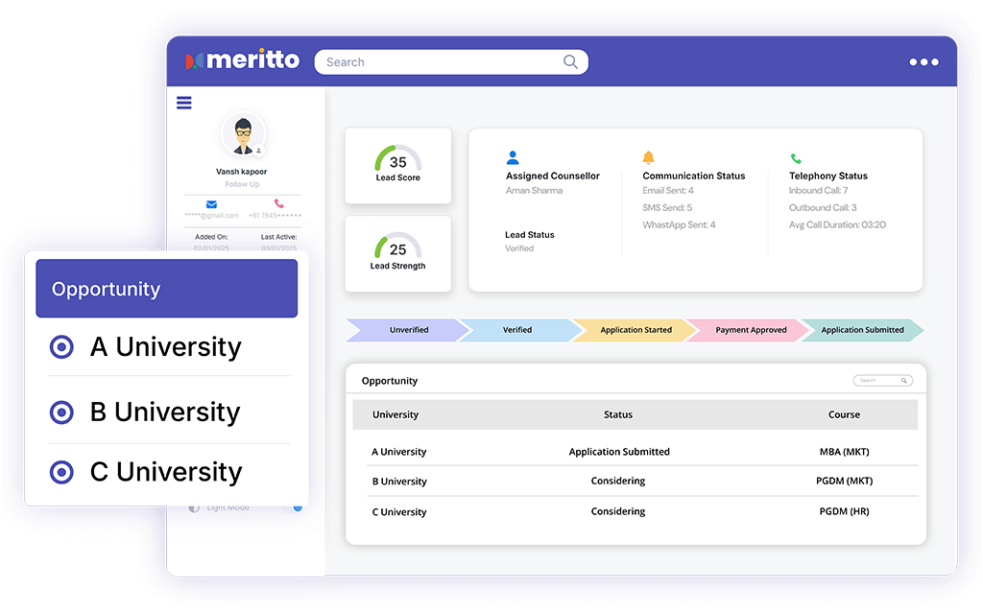Select the Application Started pipeline stage
983x612 pixels.
pos(635,330)
